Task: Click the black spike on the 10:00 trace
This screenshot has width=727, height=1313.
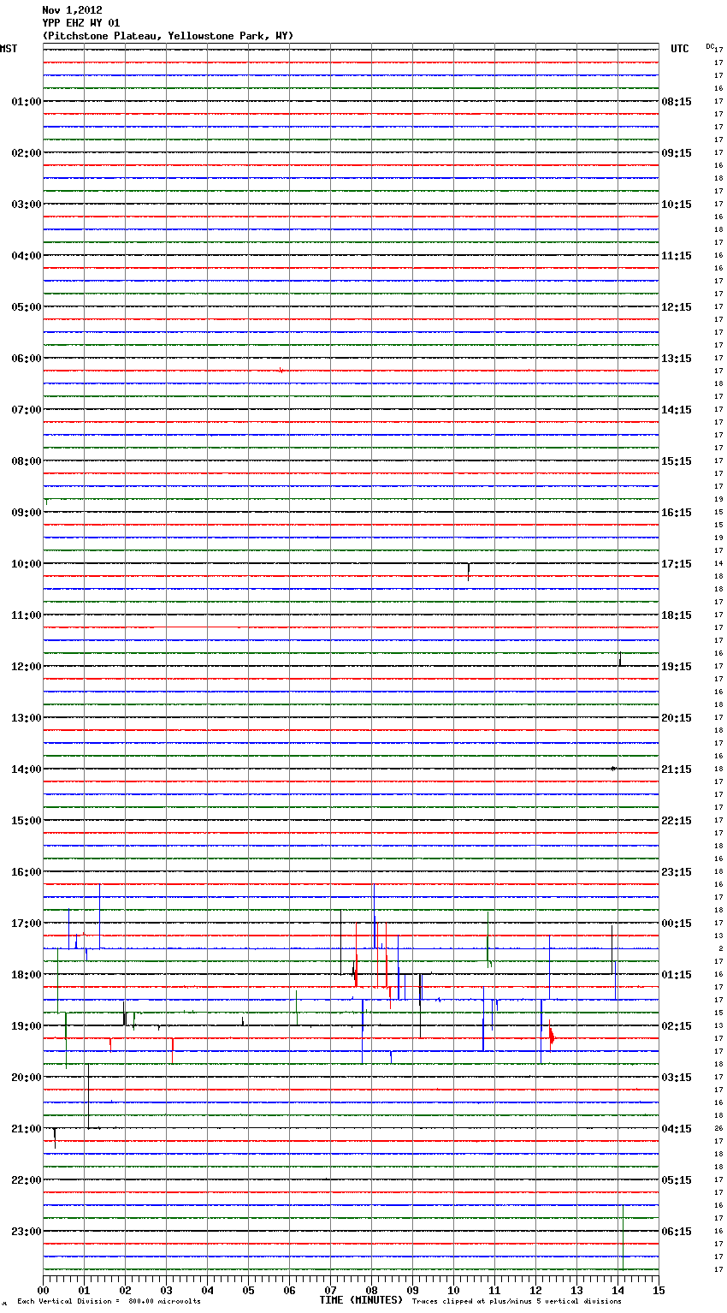Action: pyautogui.click(x=469, y=569)
